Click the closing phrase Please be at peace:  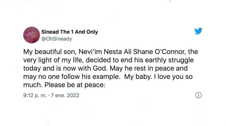(x=74, y=85)
